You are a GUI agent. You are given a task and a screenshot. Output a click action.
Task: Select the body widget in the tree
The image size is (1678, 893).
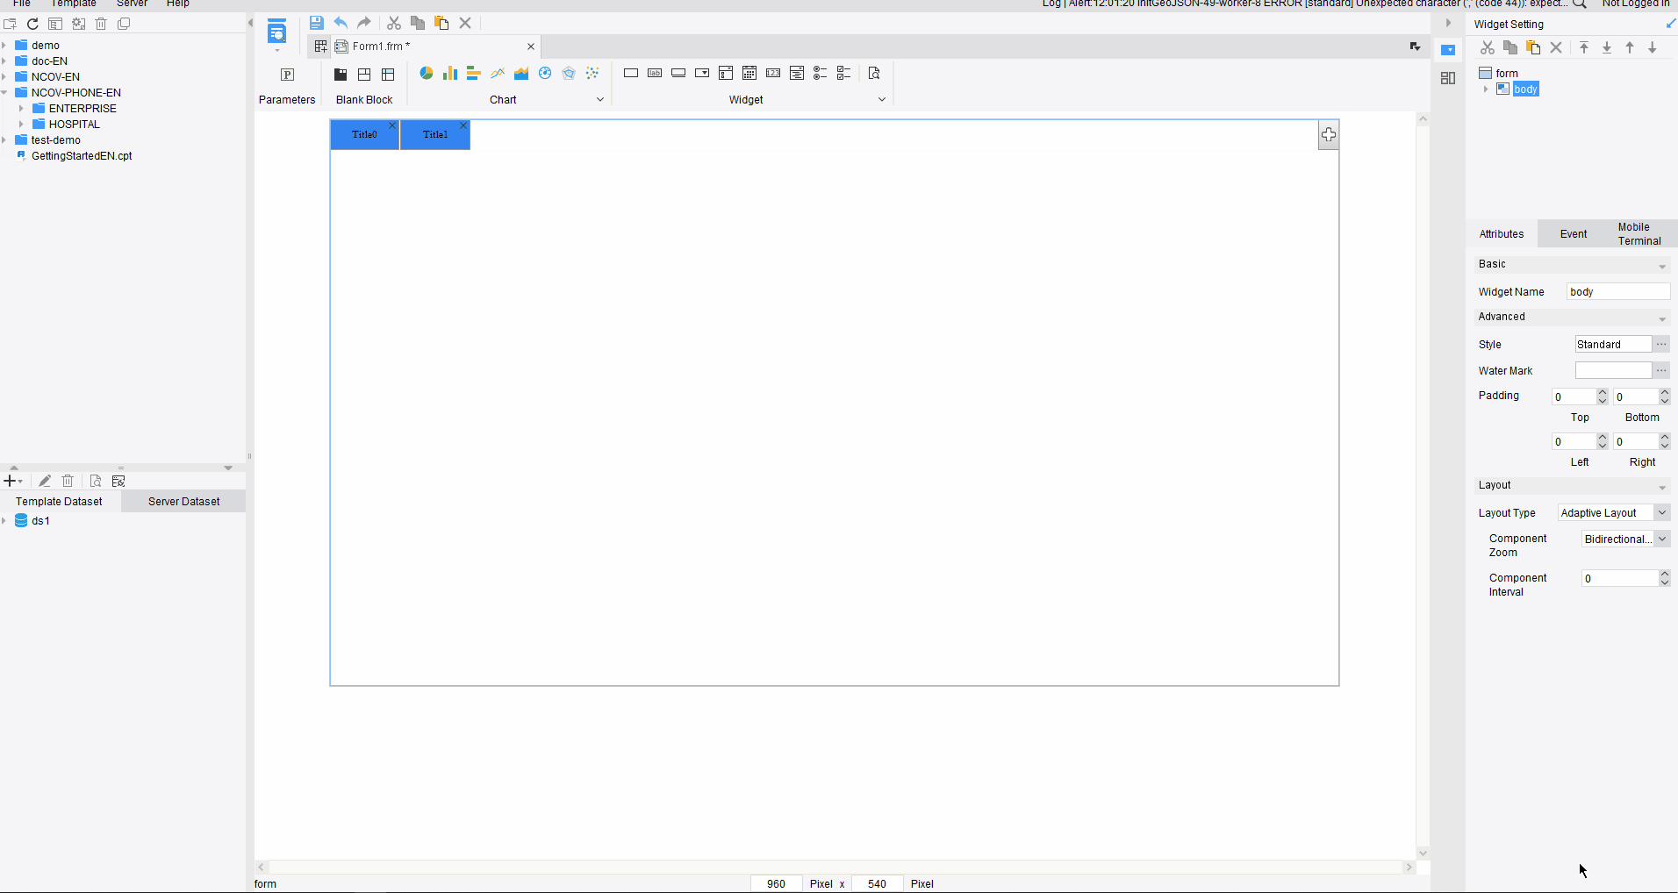click(x=1526, y=89)
